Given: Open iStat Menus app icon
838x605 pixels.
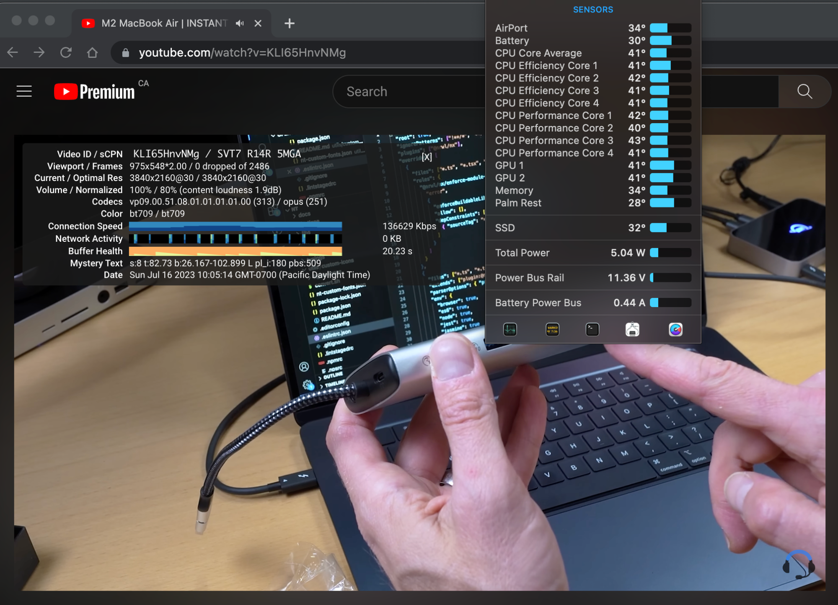Looking at the screenshot, I should click(675, 330).
